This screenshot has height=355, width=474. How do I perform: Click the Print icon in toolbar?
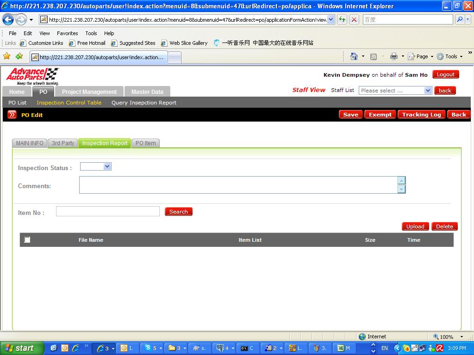393,56
